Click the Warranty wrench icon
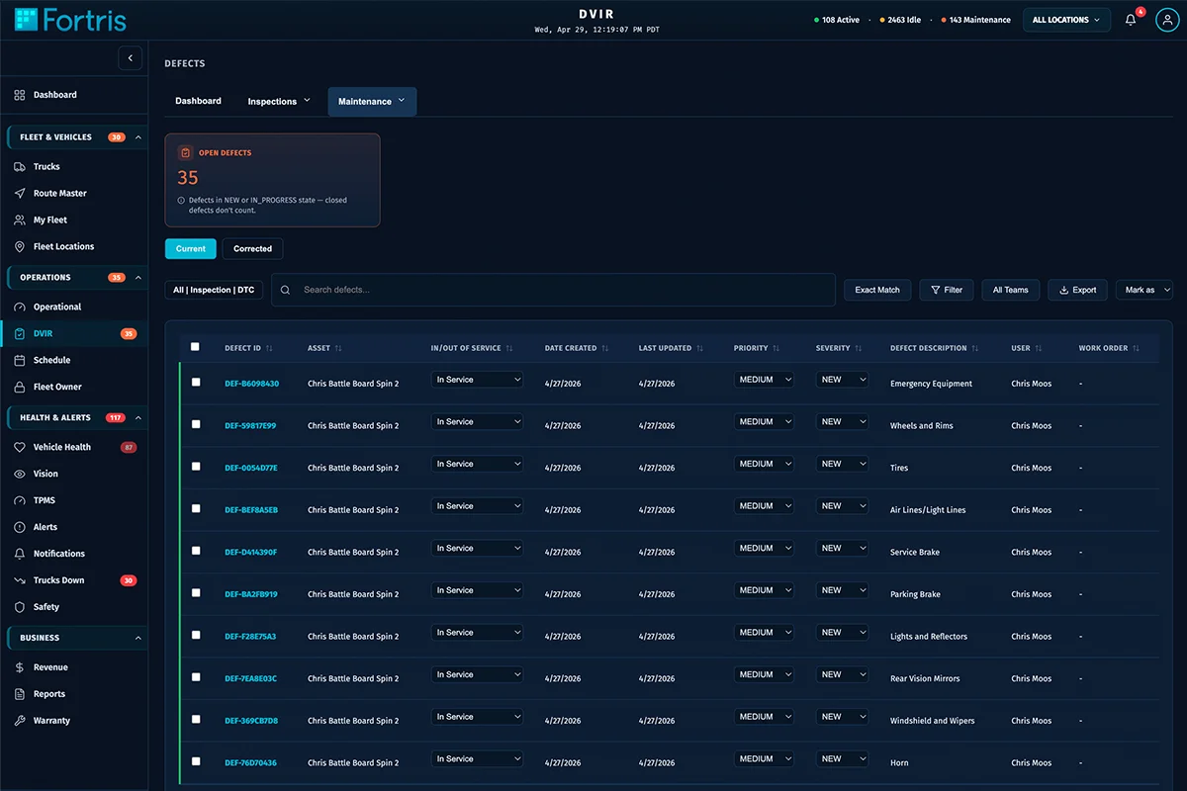The width and height of the screenshot is (1187, 791). [x=20, y=722]
